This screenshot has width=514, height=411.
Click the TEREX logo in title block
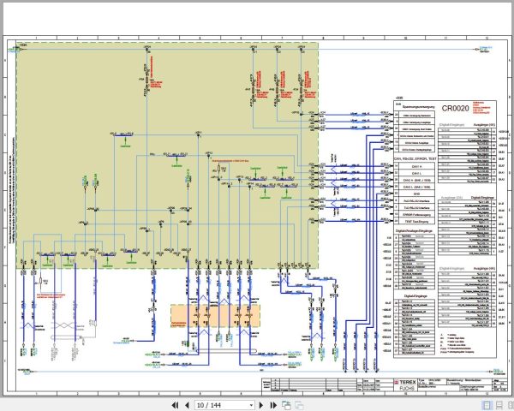point(405,382)
